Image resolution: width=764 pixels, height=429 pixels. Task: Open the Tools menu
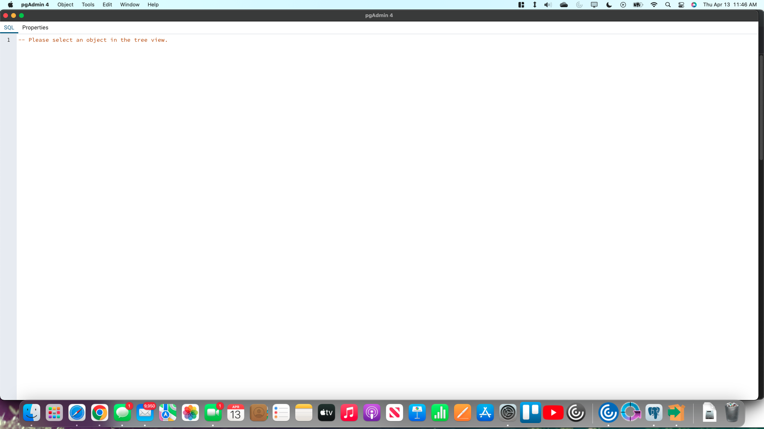click(88, 5)
